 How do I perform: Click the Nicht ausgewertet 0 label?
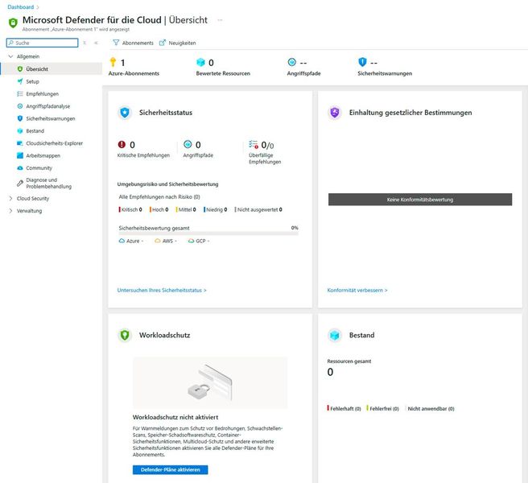(x=258, y=209)
